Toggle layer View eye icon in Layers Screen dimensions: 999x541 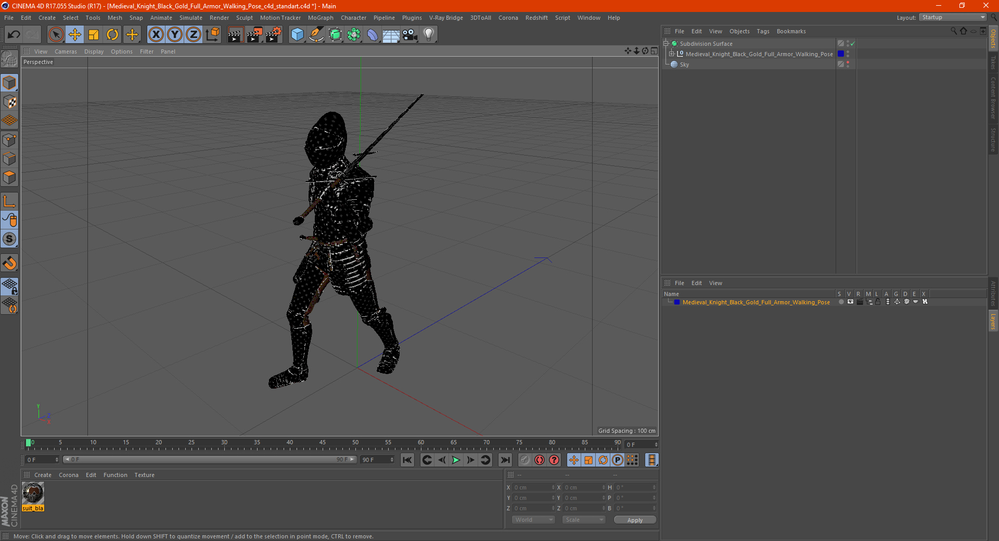tap(850, 302)
